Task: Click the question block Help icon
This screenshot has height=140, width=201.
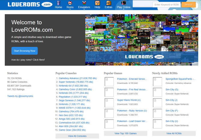Action: tap(97, 3)
